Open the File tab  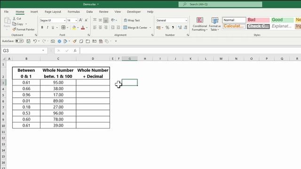[6, 12]
